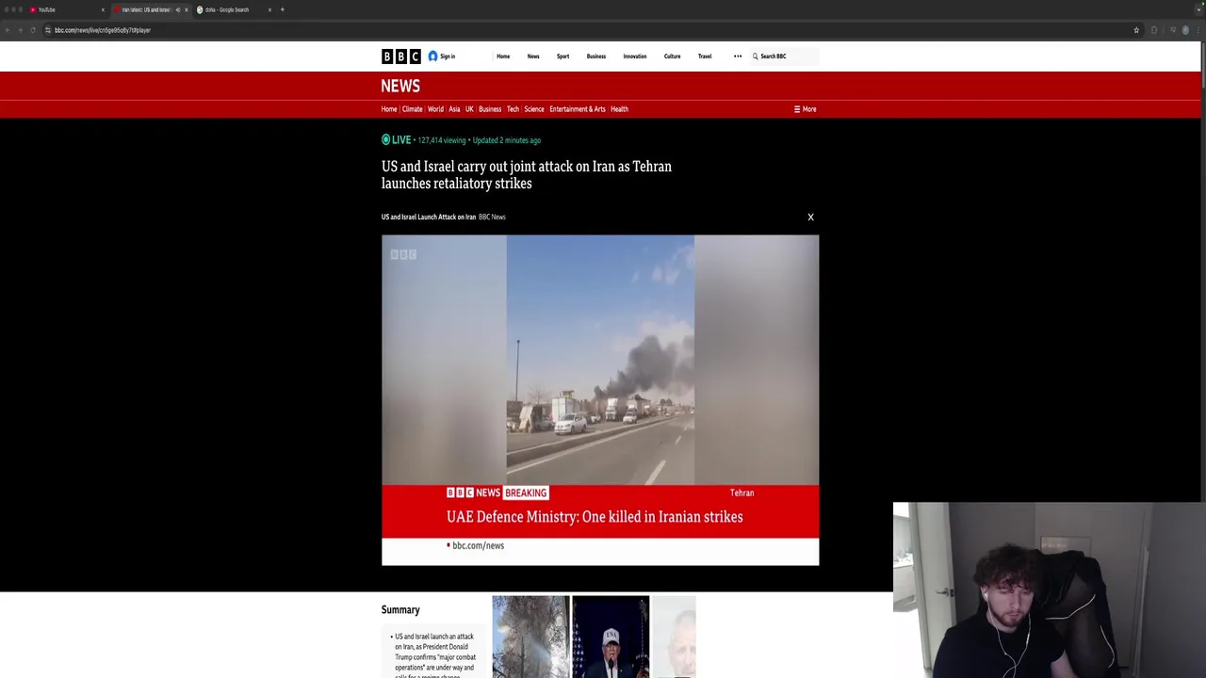Click the browser forward arrow
This screenshot has width=1206, height=678.
click(20, 30)
